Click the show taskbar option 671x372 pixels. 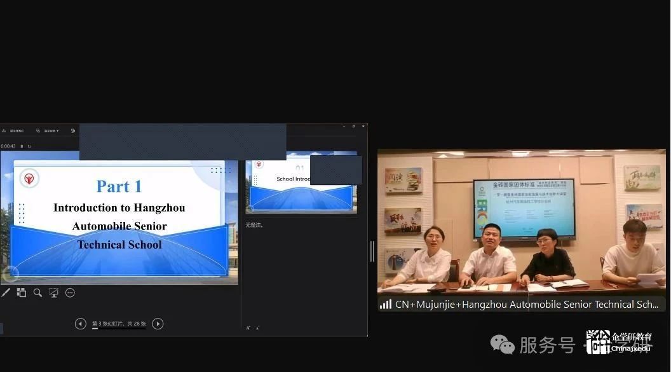pos(14,131)
